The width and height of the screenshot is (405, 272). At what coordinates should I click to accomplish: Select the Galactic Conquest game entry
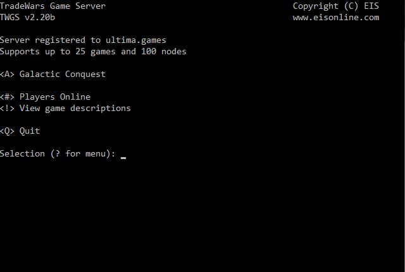(53, 74)
